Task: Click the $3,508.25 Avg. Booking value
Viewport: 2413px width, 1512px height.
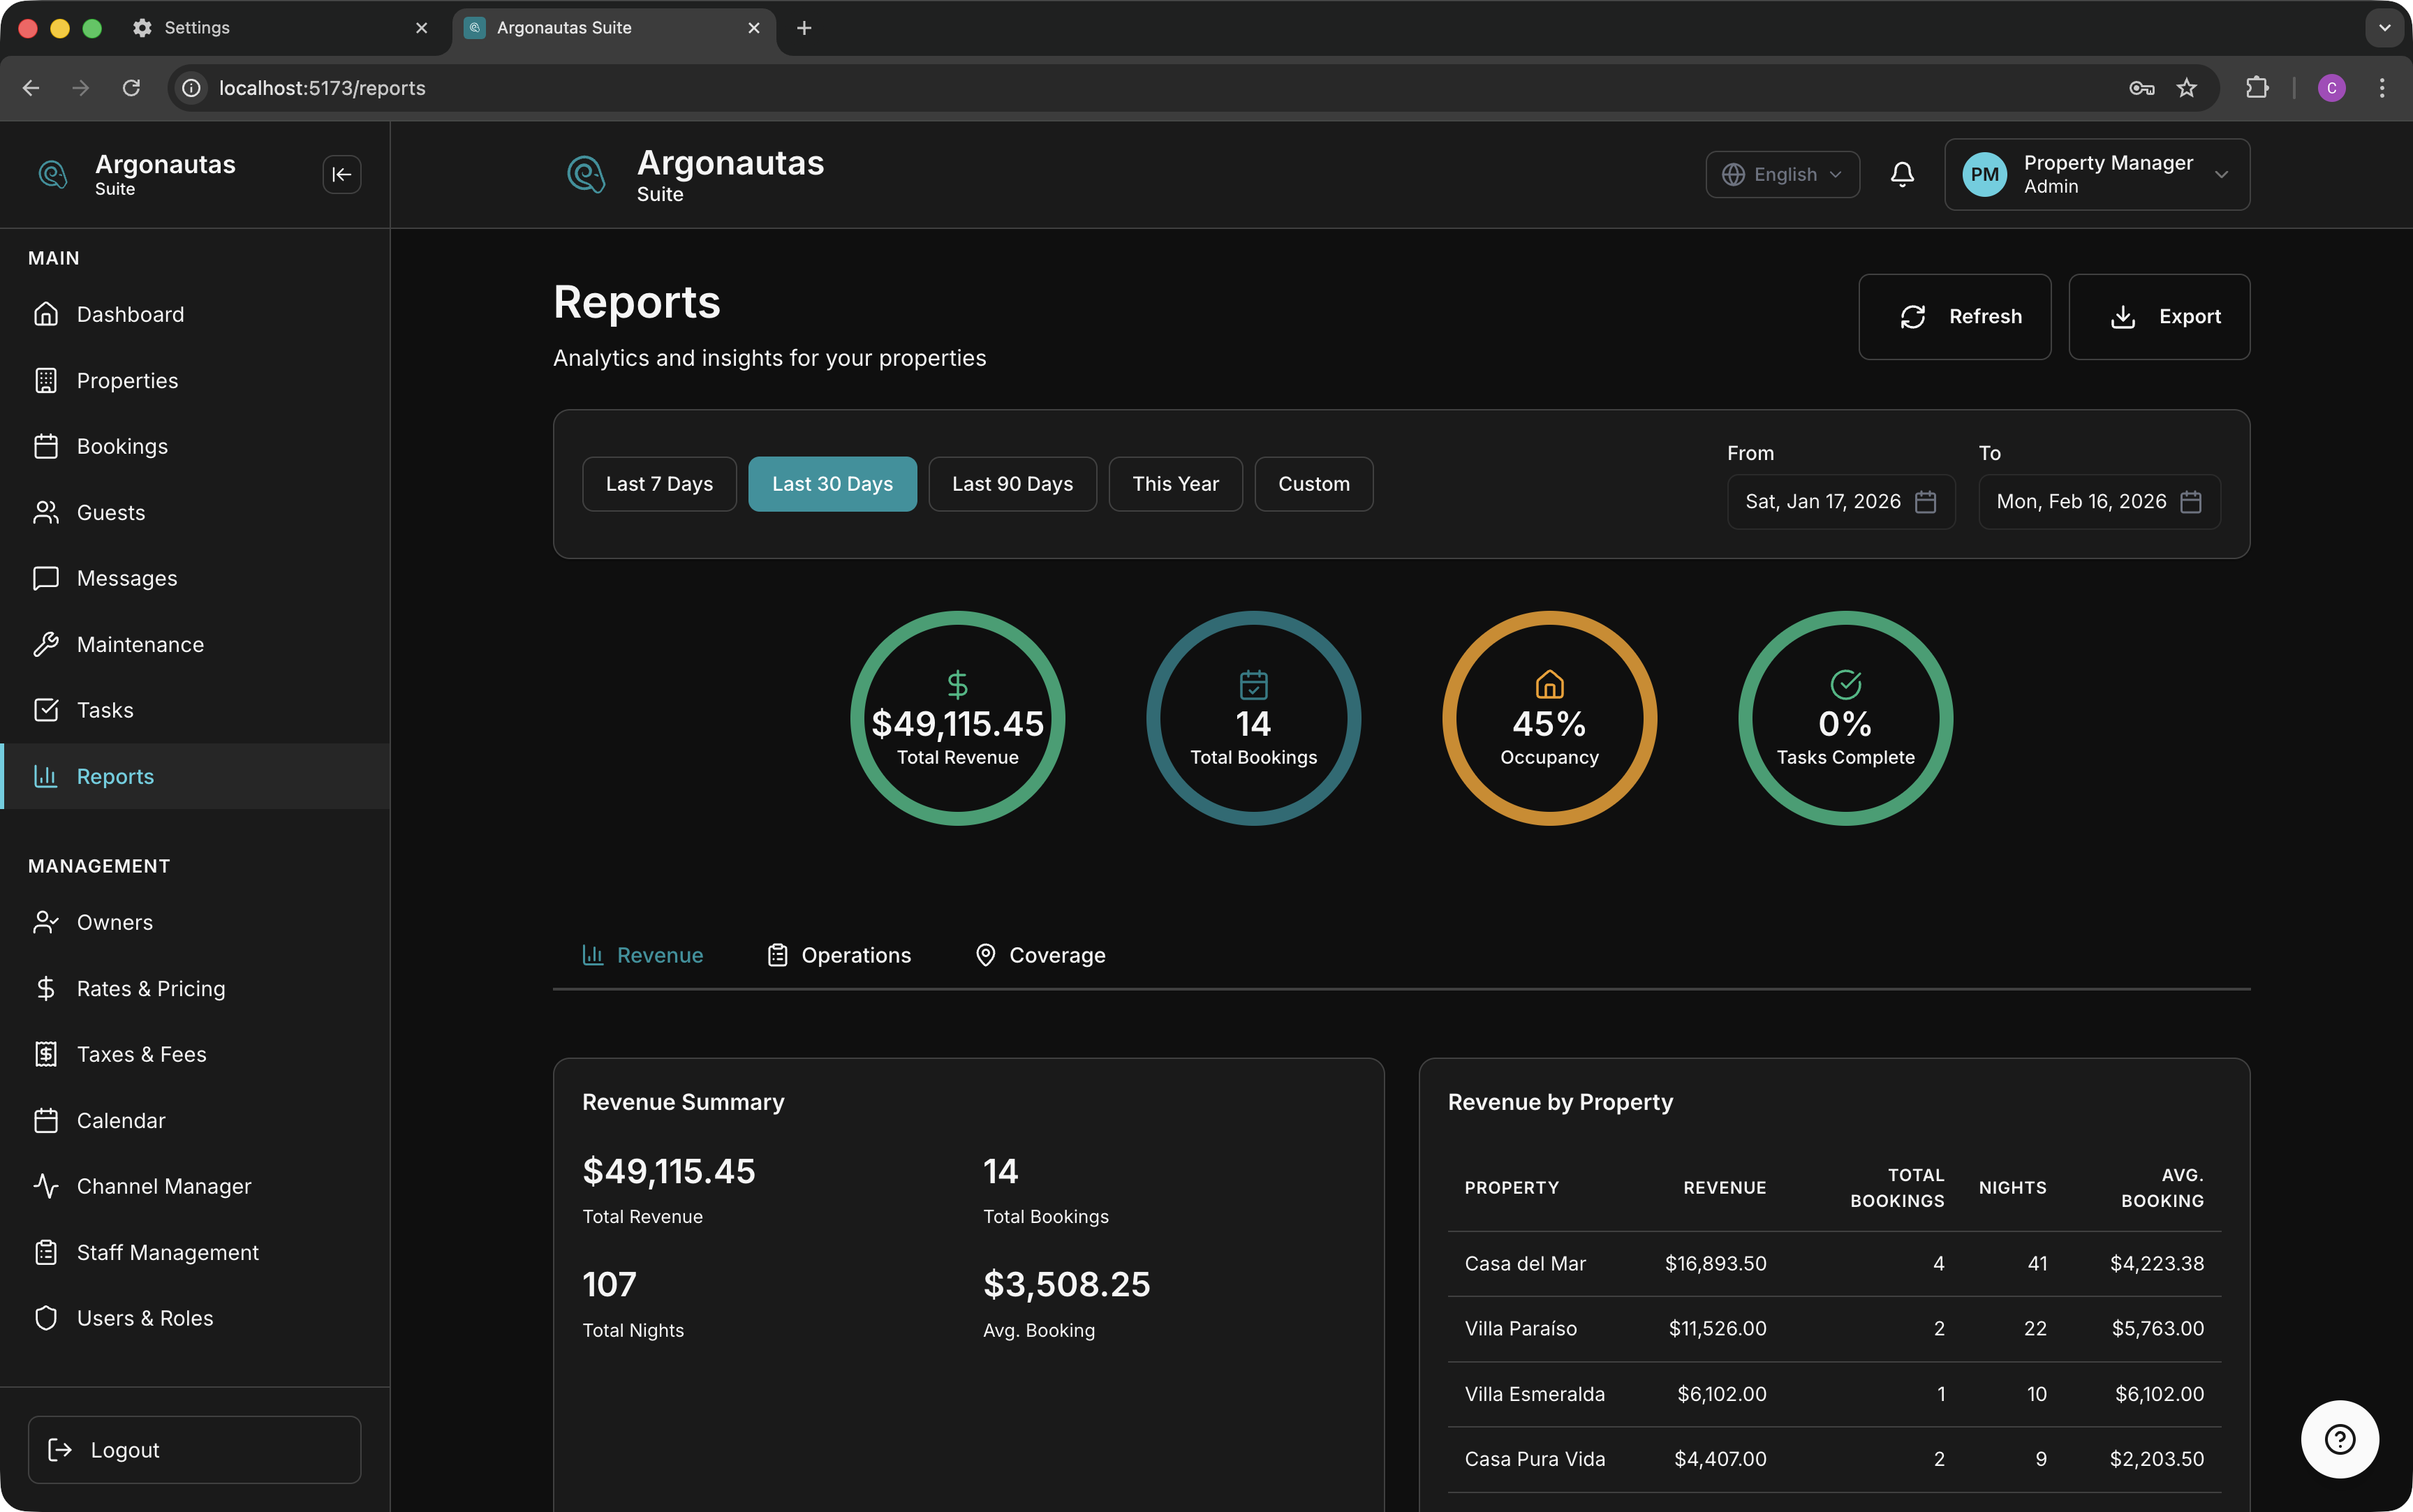Action: click(1066, 1284)
